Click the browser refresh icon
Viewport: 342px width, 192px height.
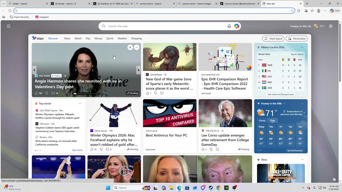pos(10,11)
